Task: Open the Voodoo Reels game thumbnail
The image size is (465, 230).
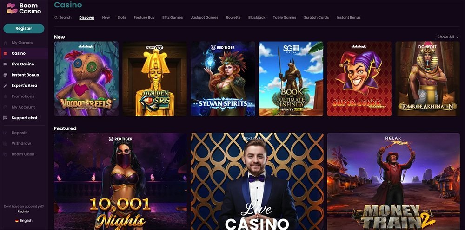Action: (86, 79)
